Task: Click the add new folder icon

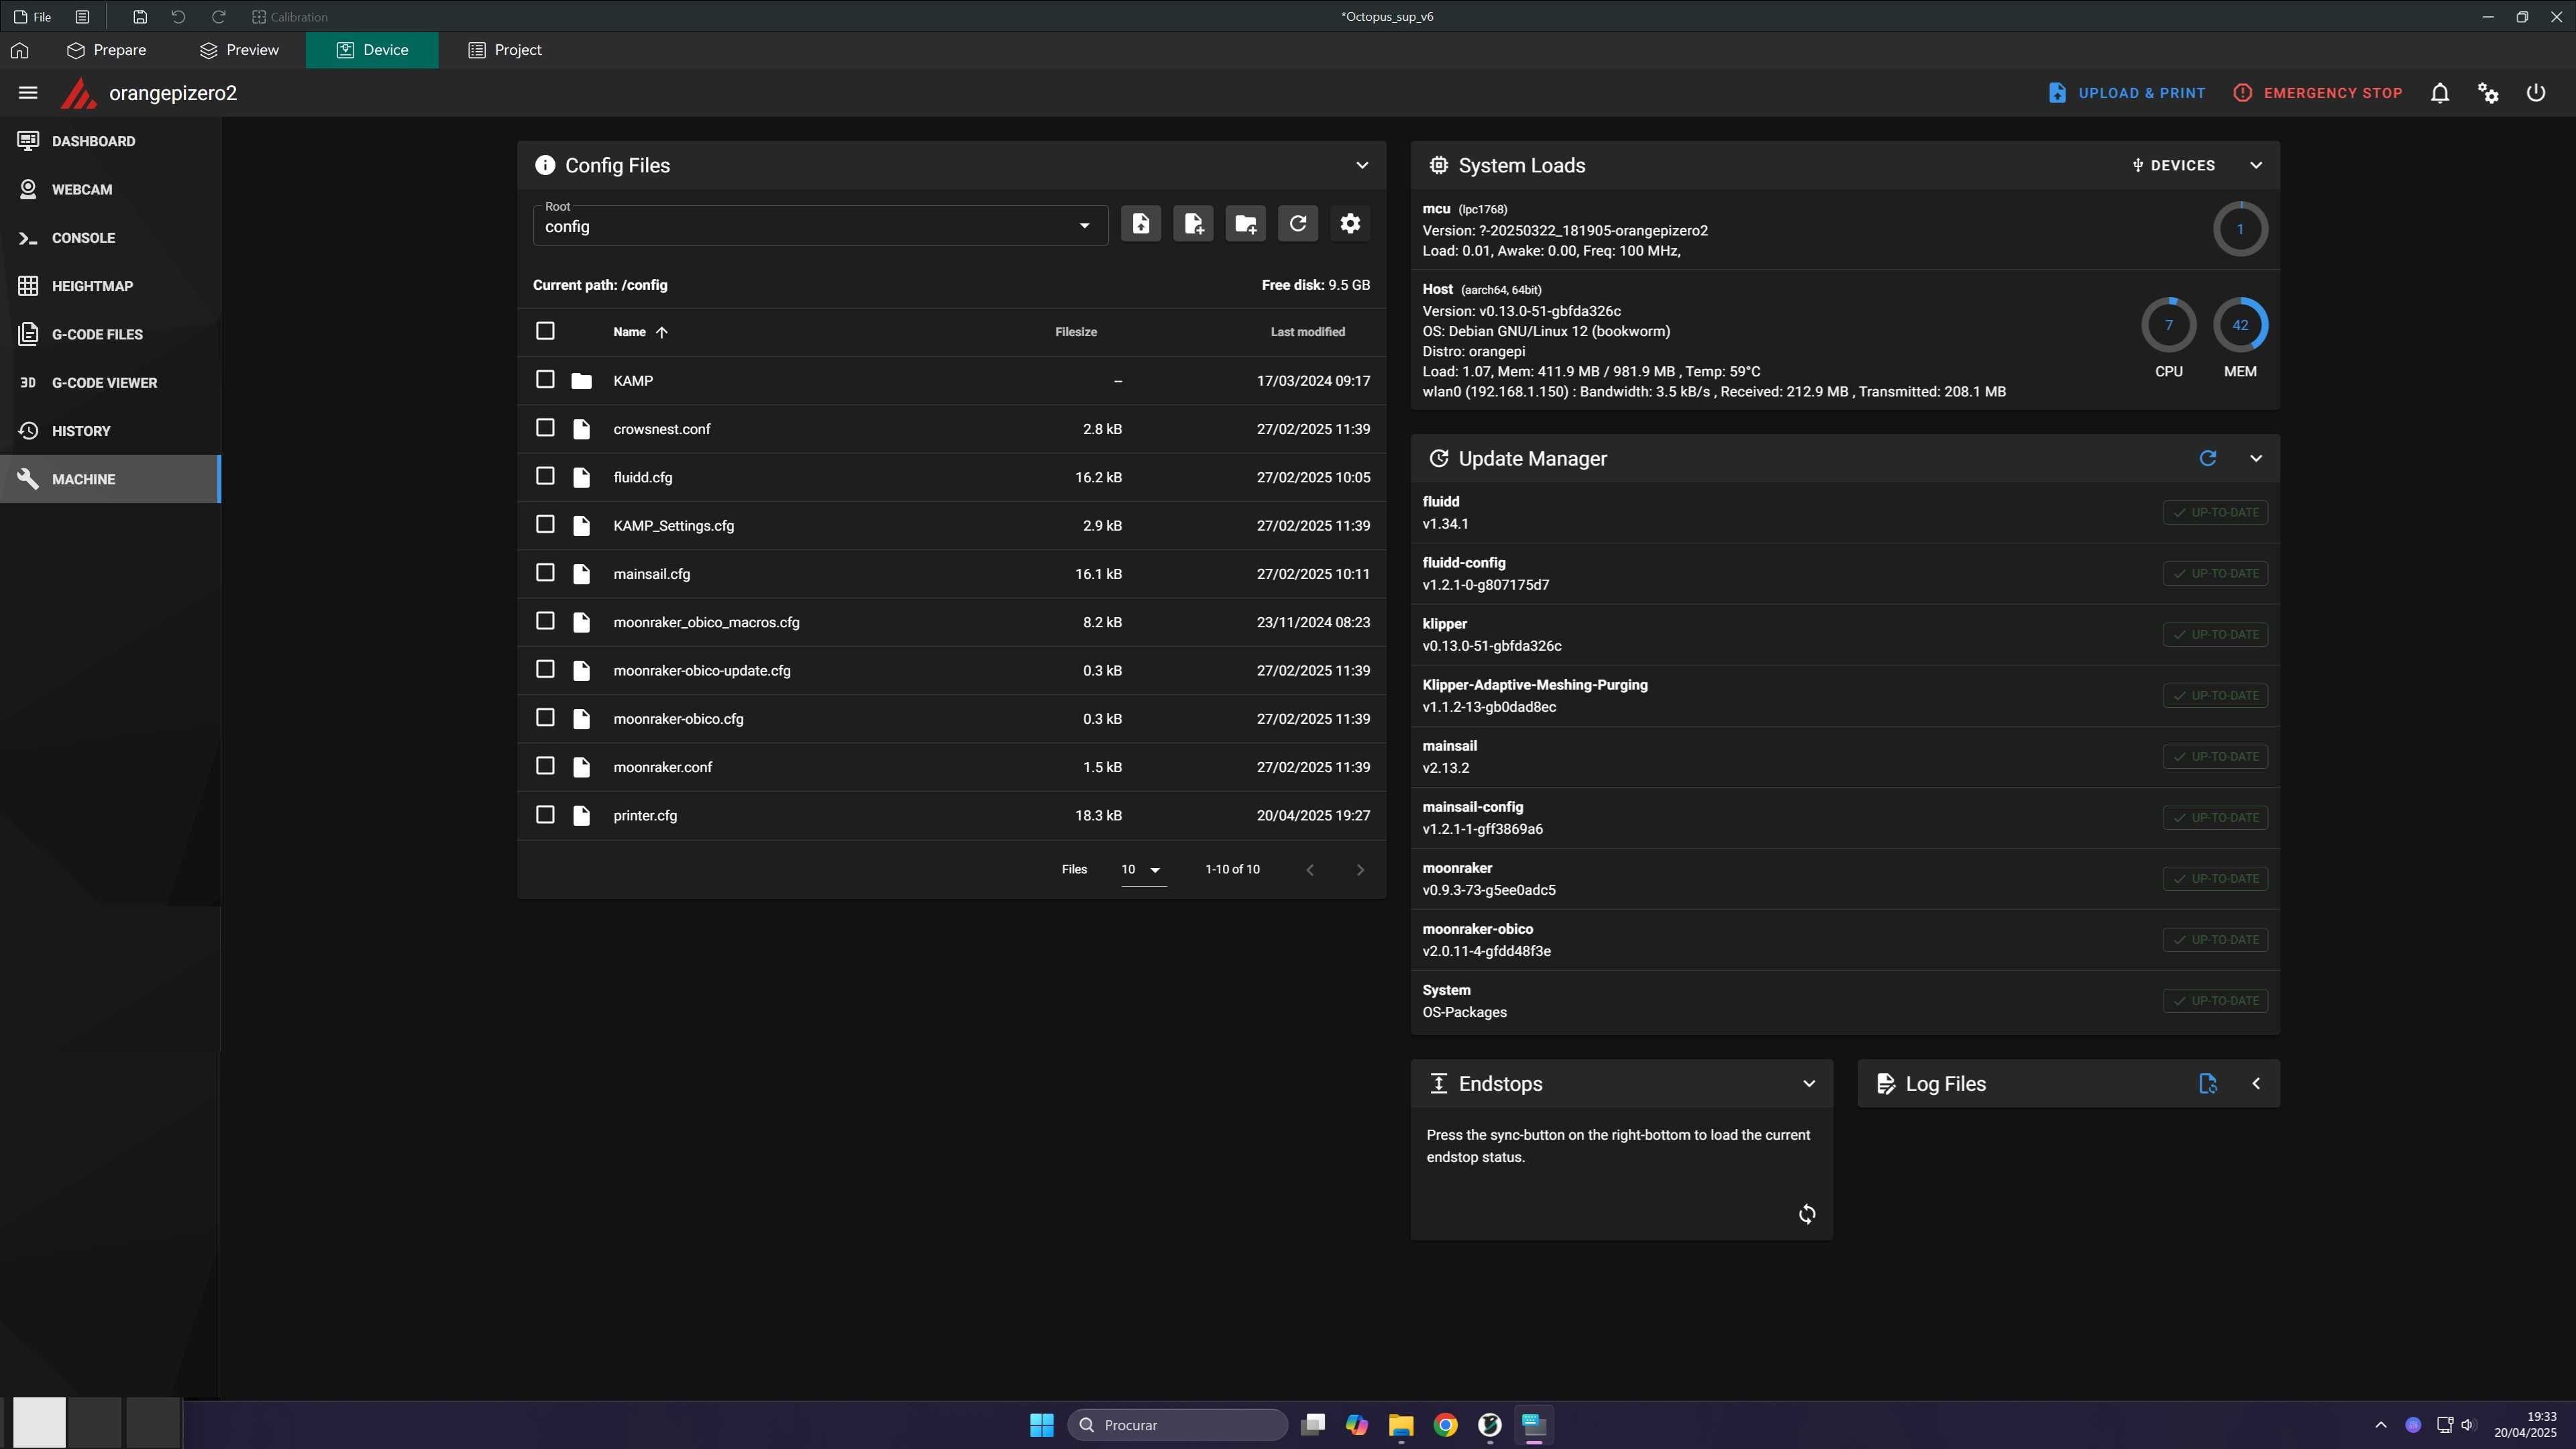Action: 1245,224
